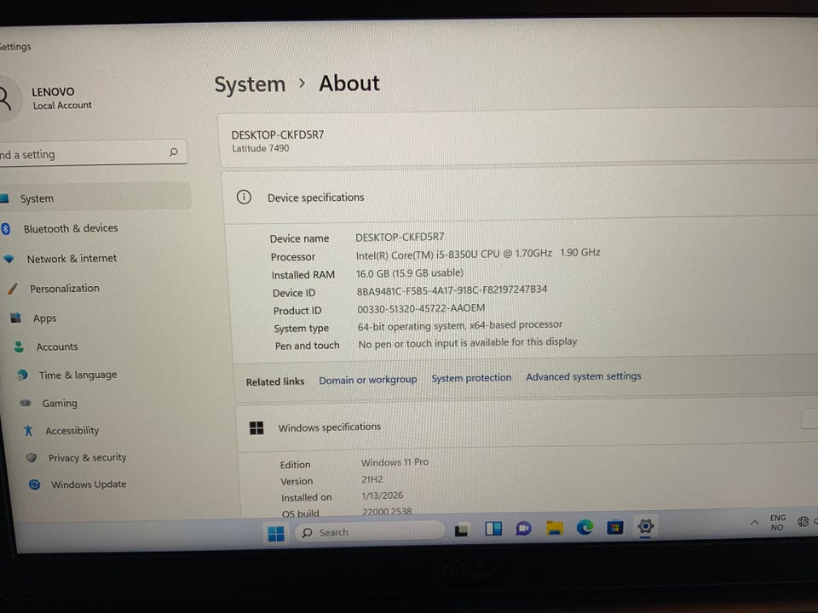Open the Accounts settings page
818x613 pixels.
57,347
